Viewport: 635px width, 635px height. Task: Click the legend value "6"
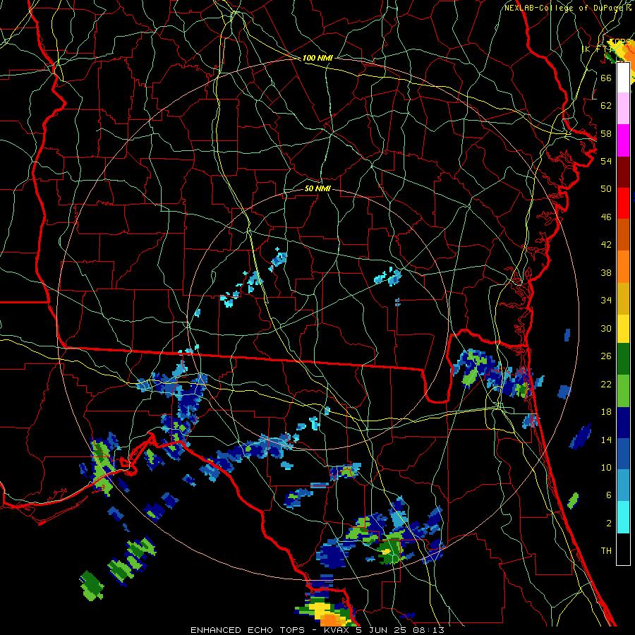tap(609, 495)
